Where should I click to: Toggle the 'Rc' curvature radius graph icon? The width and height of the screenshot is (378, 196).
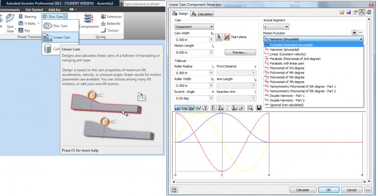coord(234,108)
